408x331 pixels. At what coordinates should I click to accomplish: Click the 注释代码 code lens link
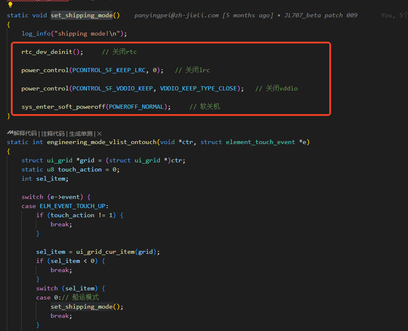(x=53, y=134)
